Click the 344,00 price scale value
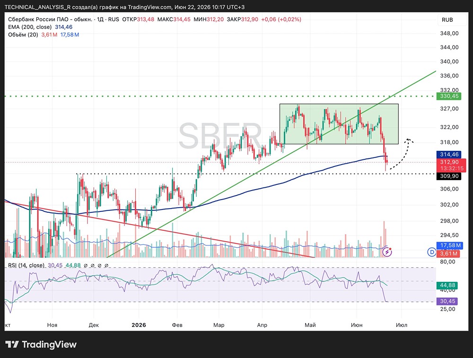473x358 pixels. tap(449, 47)
